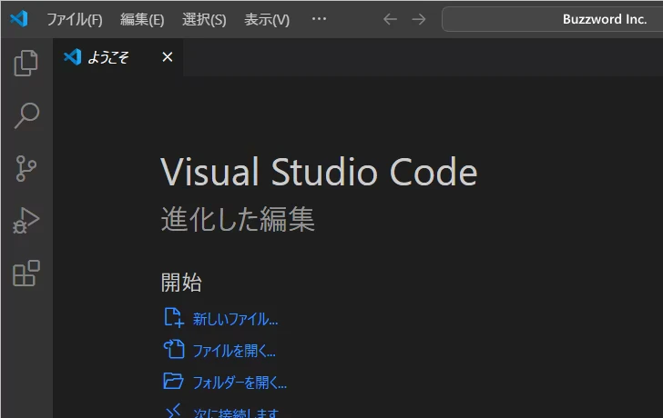Open the 編集(E) menu

coord(142,19)
